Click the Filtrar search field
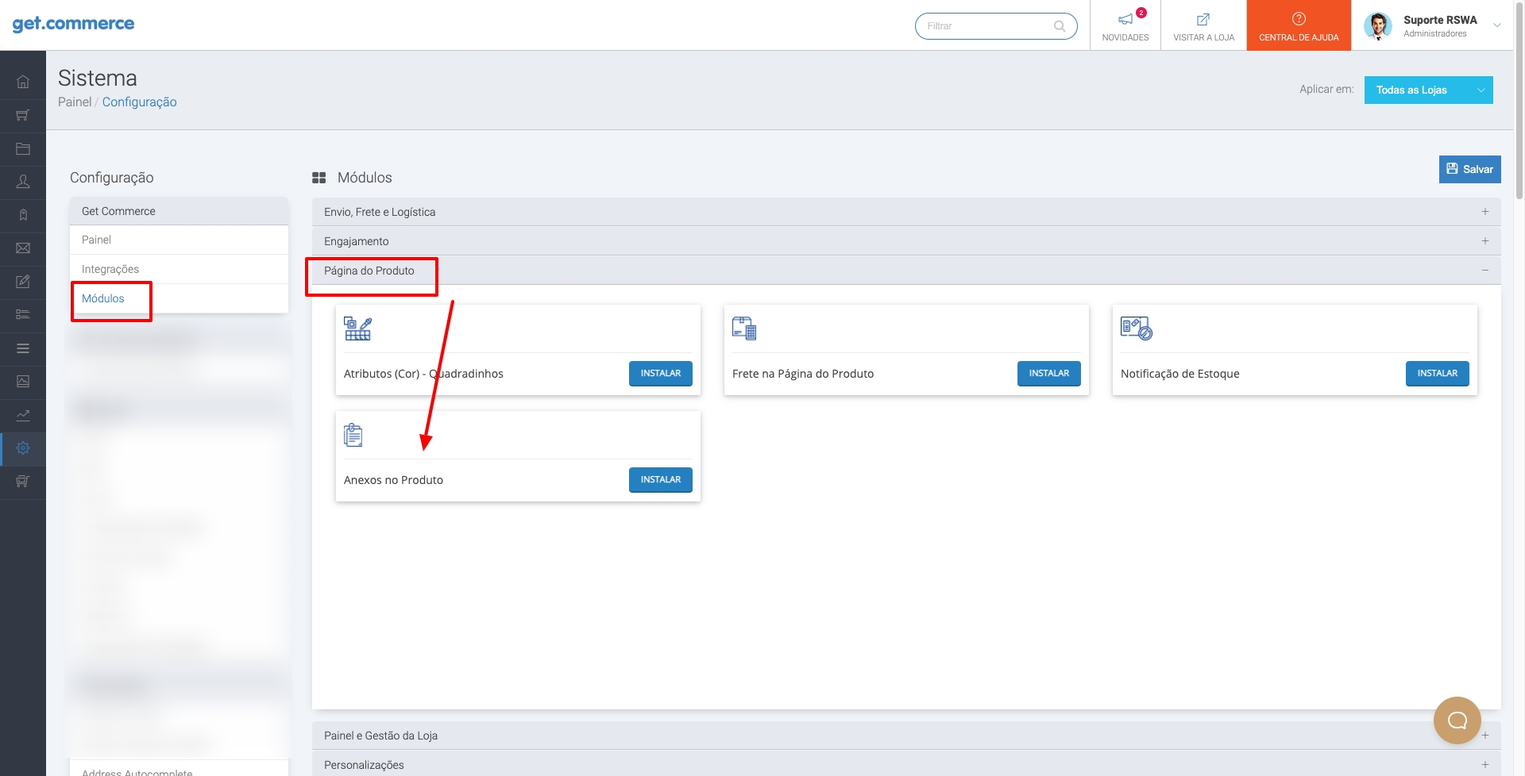1525x776 pixels. [x=987, y=26]
